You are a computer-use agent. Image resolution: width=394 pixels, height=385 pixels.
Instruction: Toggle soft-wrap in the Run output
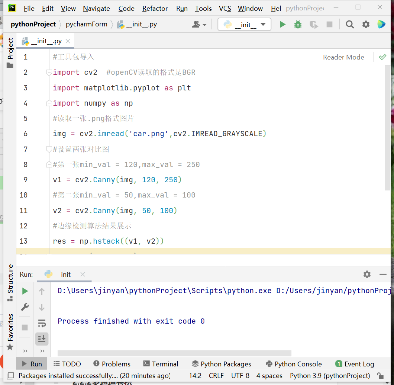[x=42, y=323]
